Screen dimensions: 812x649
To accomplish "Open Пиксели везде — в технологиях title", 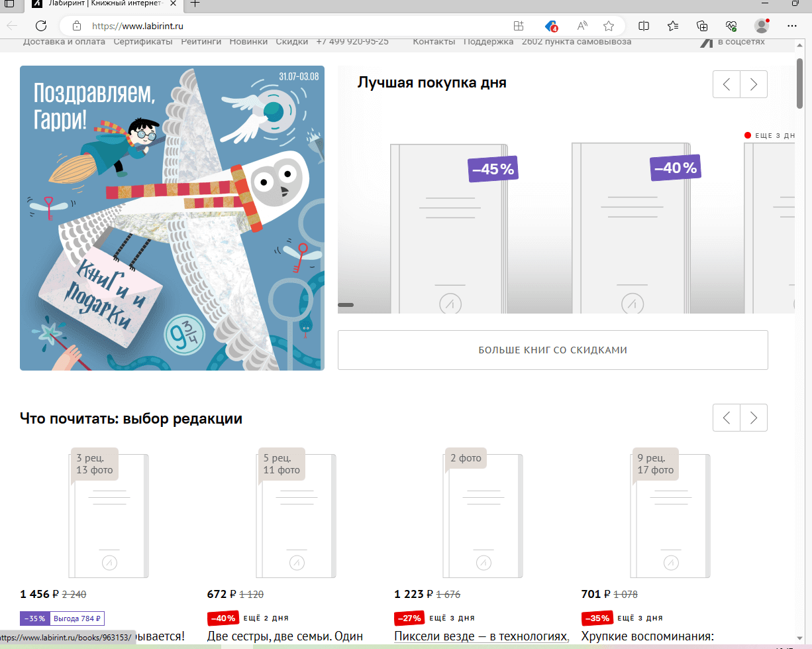I will coord(482,637).
